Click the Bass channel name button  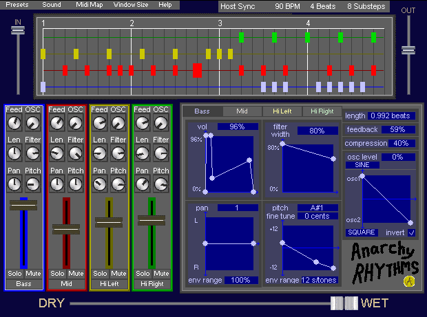[x=24, y=284]
